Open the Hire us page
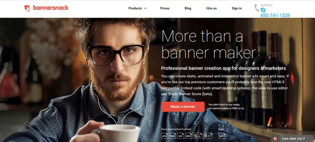315x142 pixels. pos(211,8)
